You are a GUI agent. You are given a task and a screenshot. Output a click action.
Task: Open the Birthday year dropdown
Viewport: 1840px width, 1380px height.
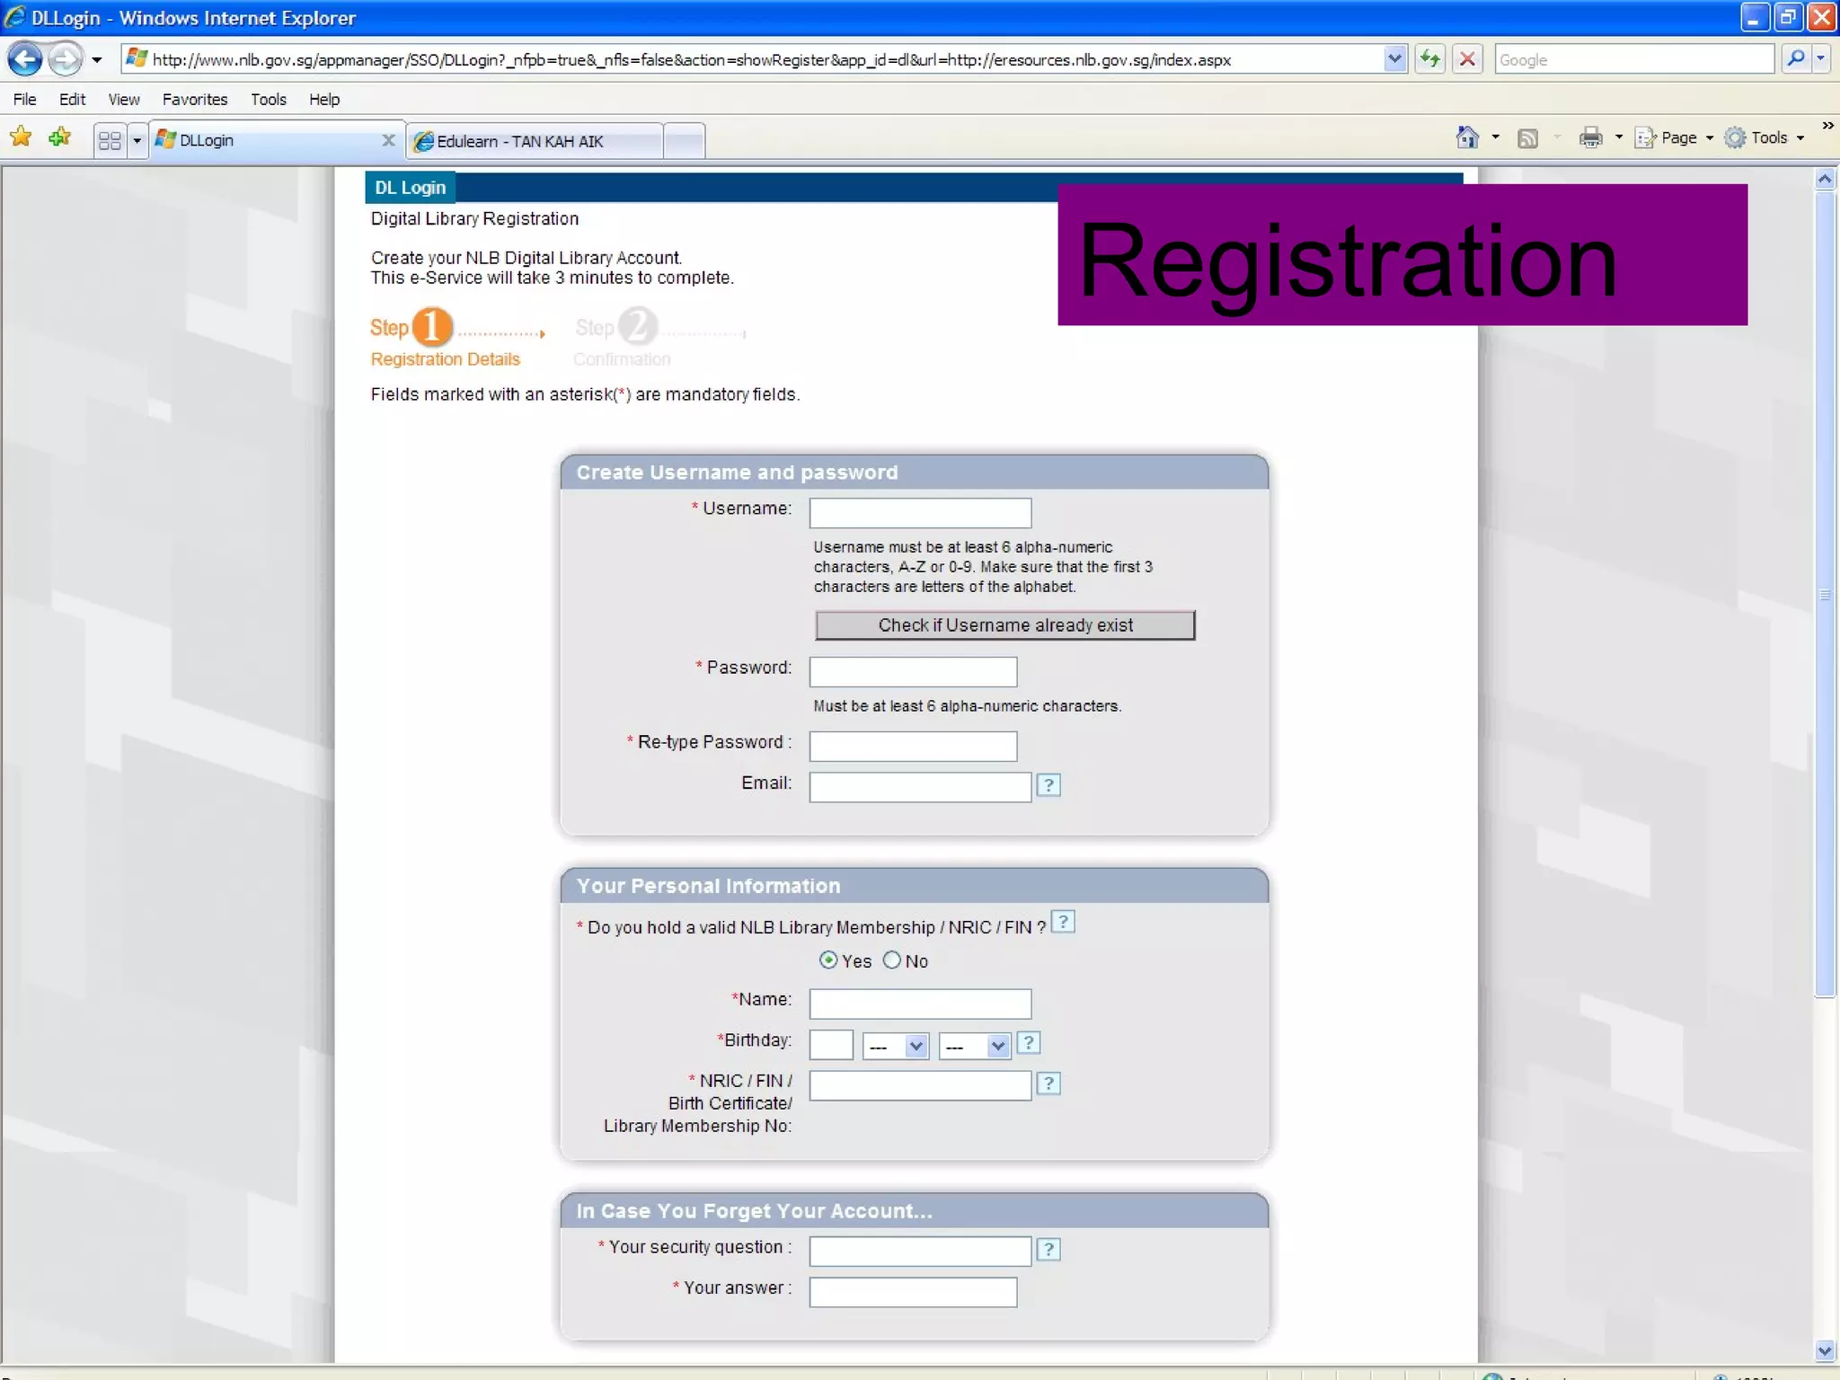(x=975, y=1046)
